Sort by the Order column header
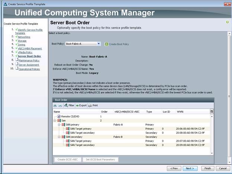This screenshot has width=232, height=174. [107, 112]
